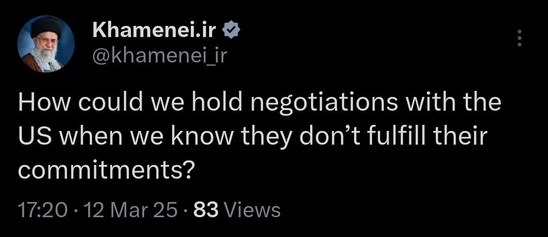Click the 12 Mar 25 date
Viewport: 548px width, 237px height.
point(130,210)
